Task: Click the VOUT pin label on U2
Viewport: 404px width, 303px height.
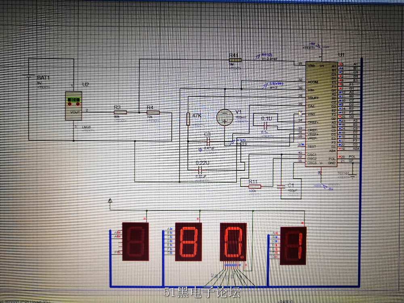Action: pos(75,112)
